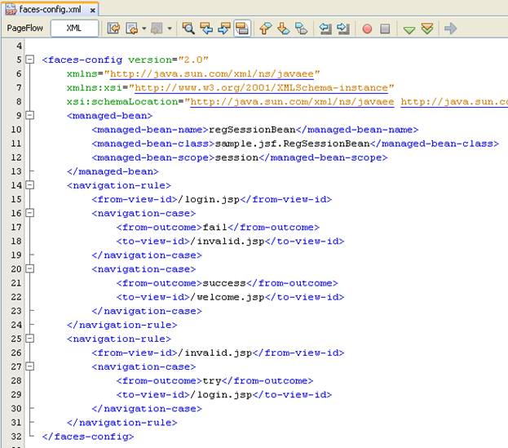Click the Find Selection magnifier icon

[188, 29]
